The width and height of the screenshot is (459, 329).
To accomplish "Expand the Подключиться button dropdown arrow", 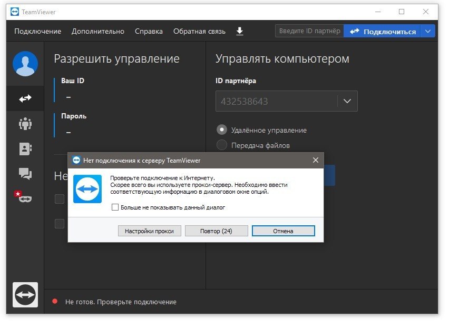I will click(x=428, y=31).
